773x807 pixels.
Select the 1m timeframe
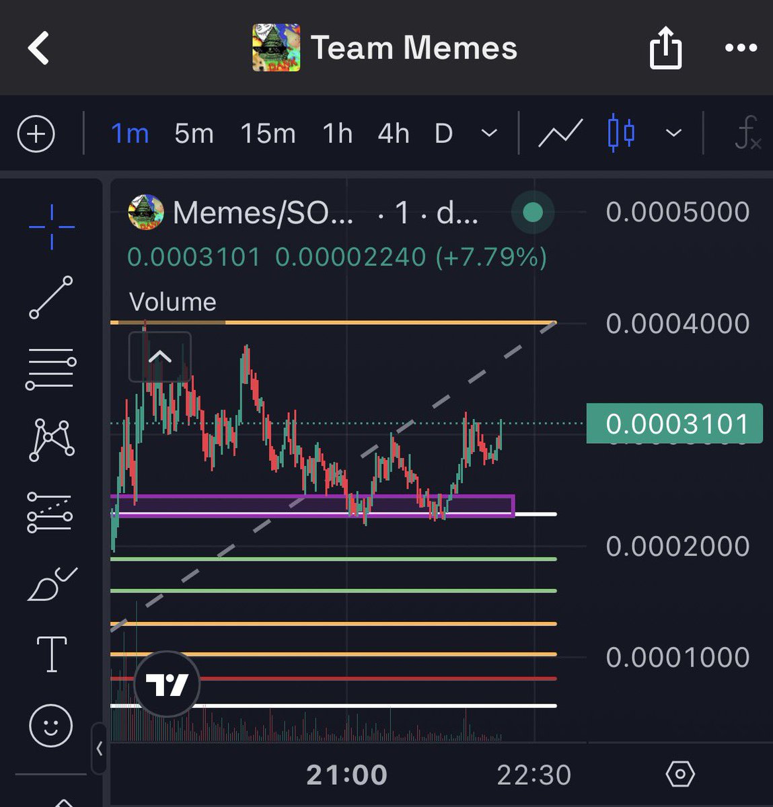tap(130, 134)
